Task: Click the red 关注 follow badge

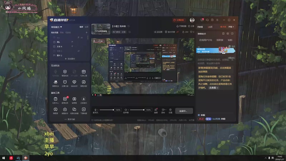Action: 201,119
